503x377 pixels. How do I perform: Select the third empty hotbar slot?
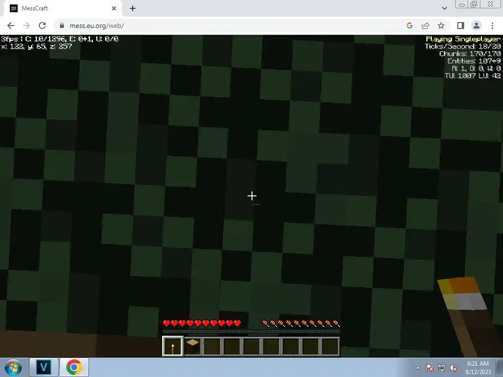point(252,346)
